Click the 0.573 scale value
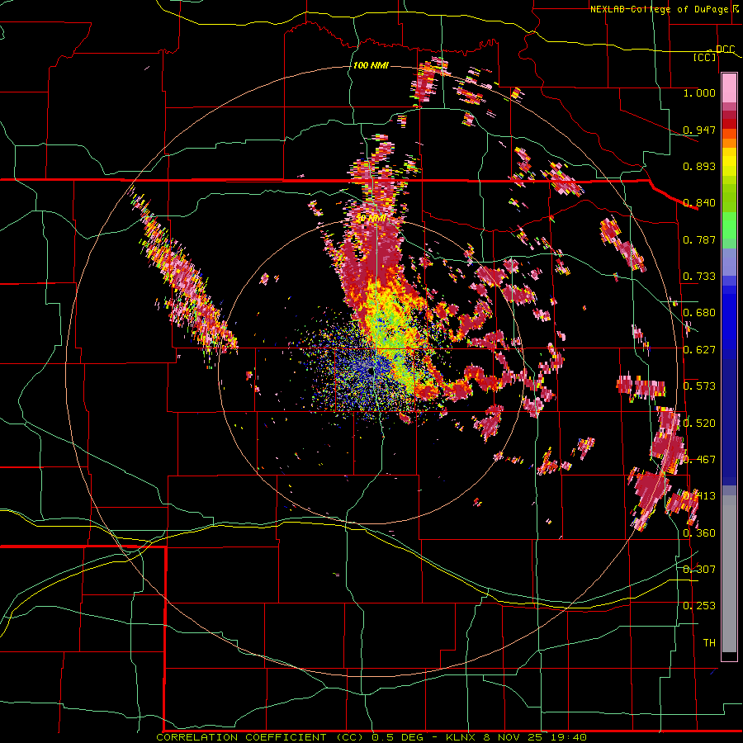 pos(699,386)
